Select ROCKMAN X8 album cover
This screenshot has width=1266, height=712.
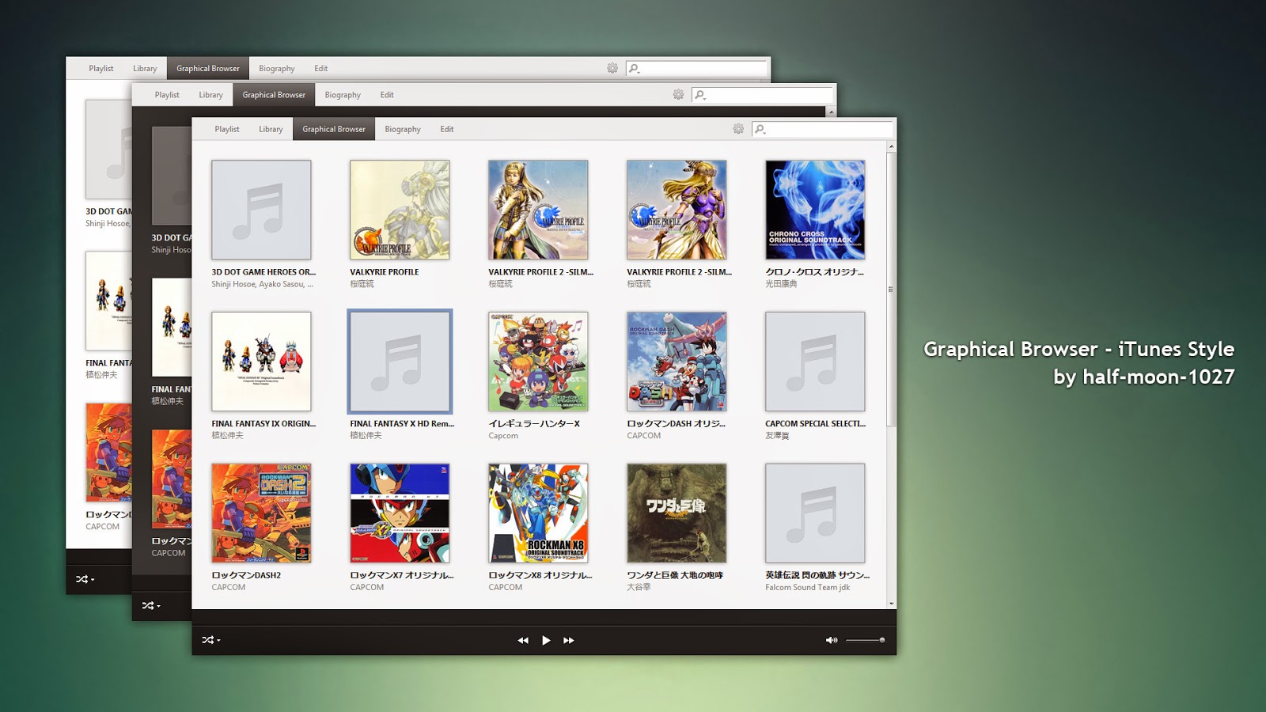538,513
